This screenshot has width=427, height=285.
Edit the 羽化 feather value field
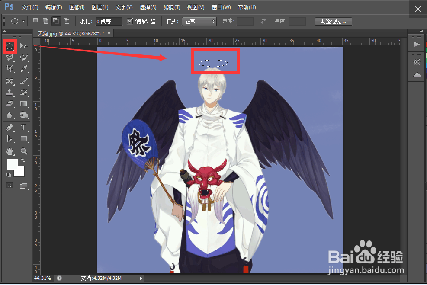point(109,21)
